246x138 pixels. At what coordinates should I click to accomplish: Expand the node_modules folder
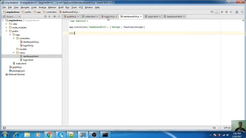click(7, 28)
